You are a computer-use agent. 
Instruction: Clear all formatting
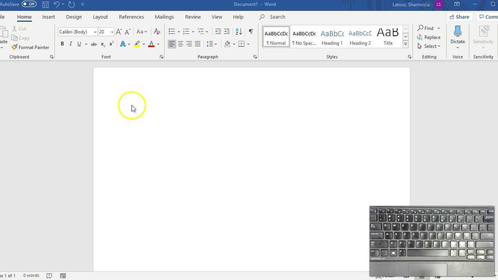pyautogui.click(x=157, y=32)
